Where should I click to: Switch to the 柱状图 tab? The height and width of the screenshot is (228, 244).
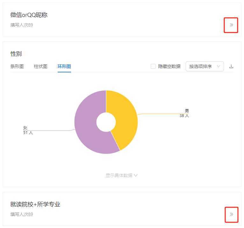pyautogui.click(x=41, y=66)
